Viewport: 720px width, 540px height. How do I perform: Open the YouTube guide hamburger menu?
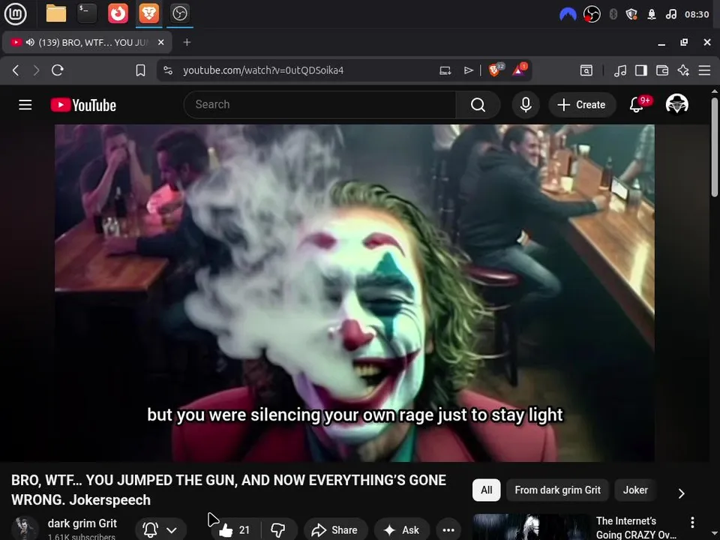click(x=25, y=105)
